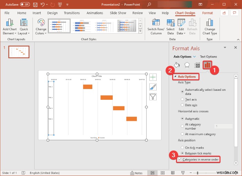The width and height of the screenshot is (242, 176).
Task: Open the Animations tab
Action: coord(95,13)
